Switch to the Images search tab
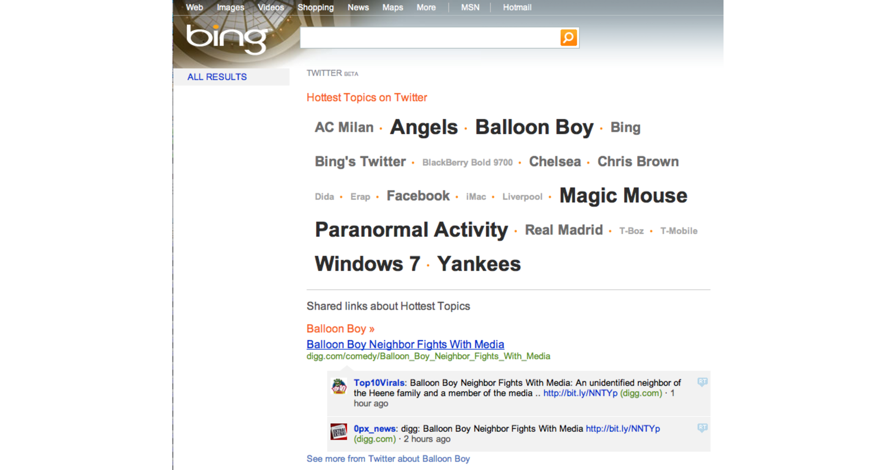The image size is (896, 470). pyautogui.click(x=230, y=7)
